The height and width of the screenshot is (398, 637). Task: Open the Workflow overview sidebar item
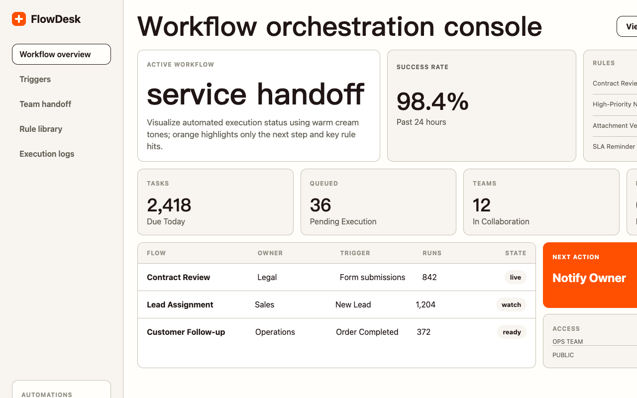tap(61, 54)
